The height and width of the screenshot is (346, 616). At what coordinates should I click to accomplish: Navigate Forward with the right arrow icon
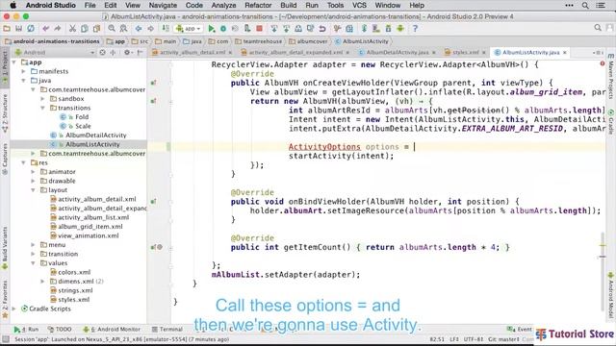pos(150,29)
